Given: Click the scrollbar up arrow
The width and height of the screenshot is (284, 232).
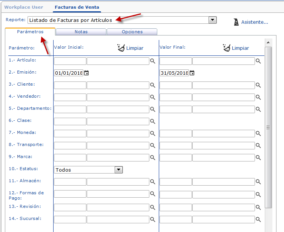Looking at the screenshot, I should point(268,41).
